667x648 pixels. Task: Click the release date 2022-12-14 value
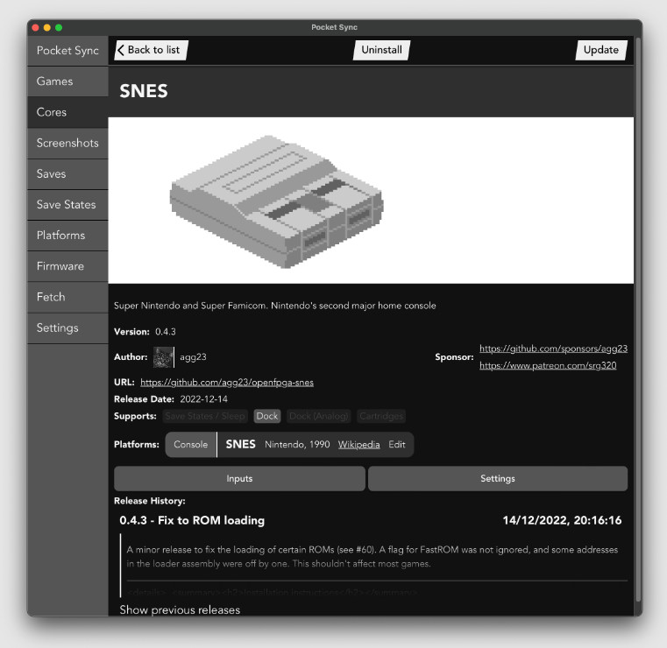click(203, 399)
